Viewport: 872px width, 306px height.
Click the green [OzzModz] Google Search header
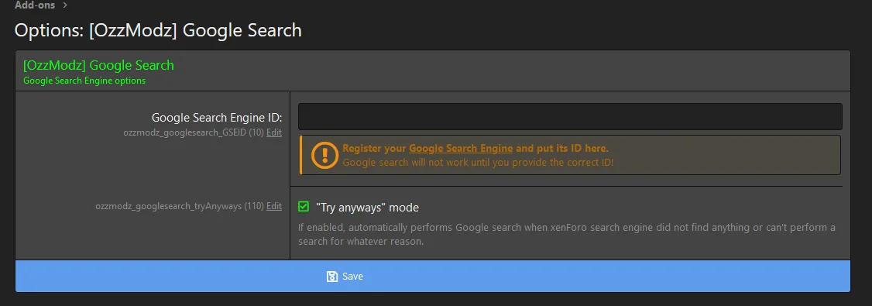[98, 66]
